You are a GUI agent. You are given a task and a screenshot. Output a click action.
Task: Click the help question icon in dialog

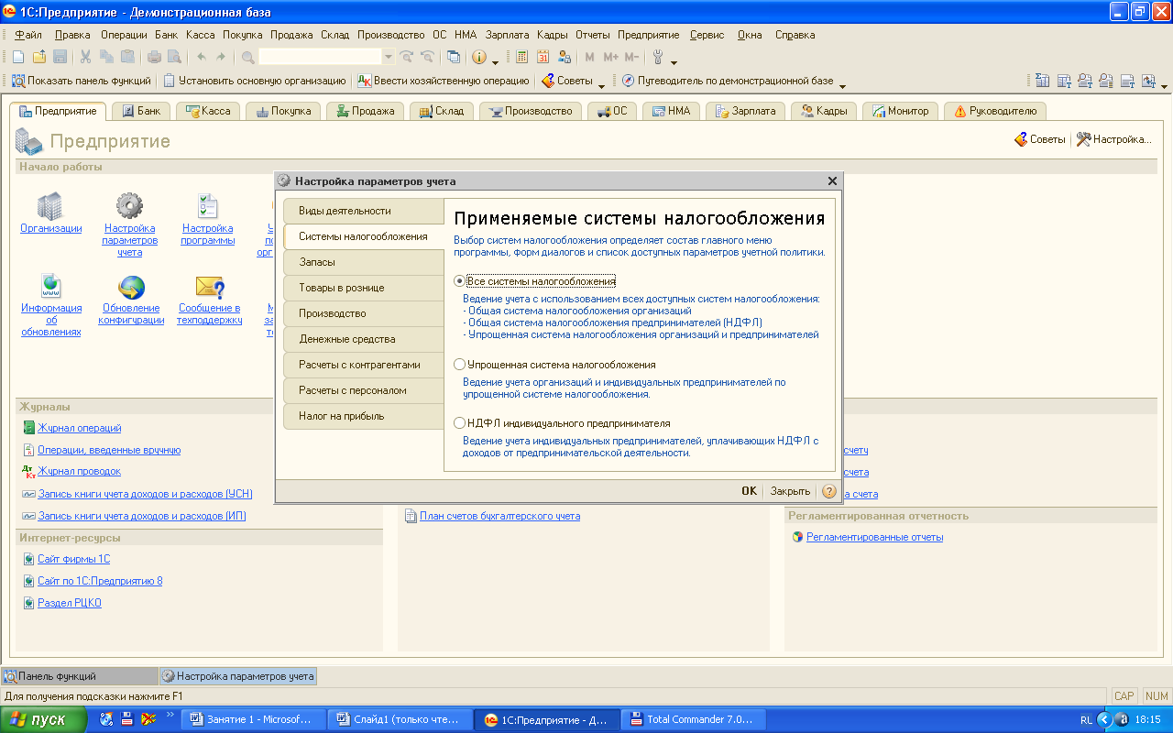point(829,491)
